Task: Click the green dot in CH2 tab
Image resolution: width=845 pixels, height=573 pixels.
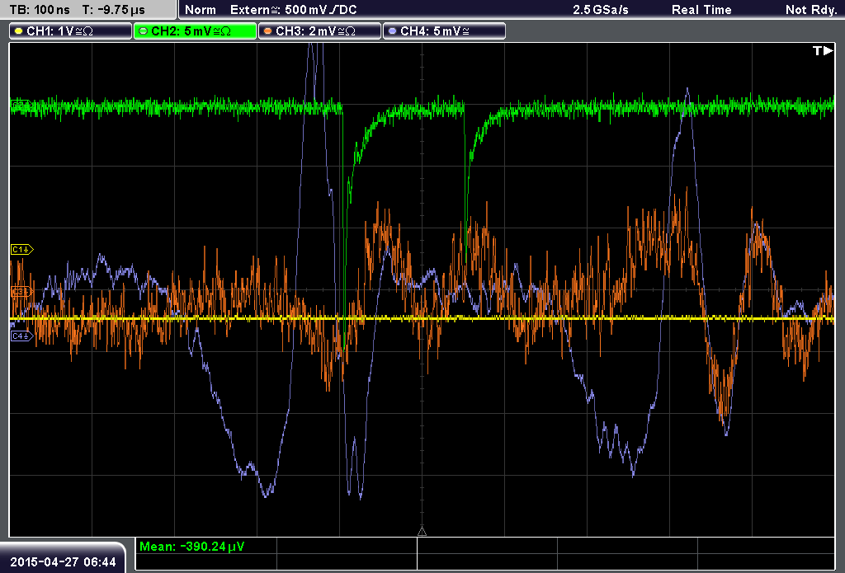Action: [144, 31]
